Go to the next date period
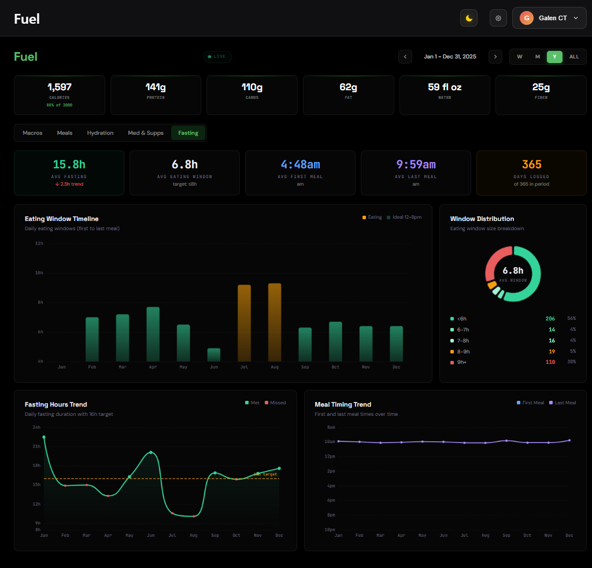The width and height of the screenshot is (592, 568). click(x=495, y=57)
